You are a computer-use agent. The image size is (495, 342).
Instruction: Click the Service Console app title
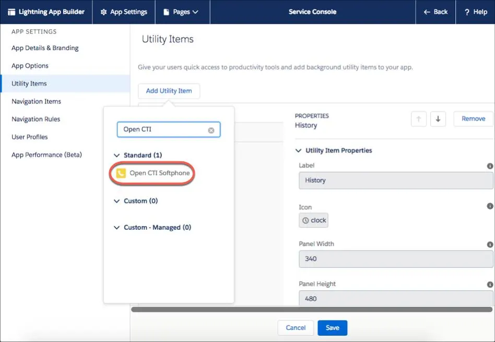[x=313, y=12]
